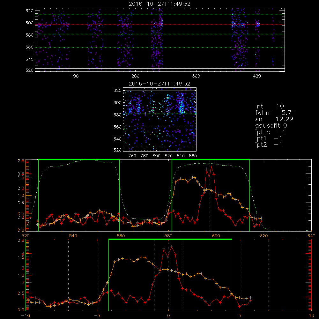Click the 'ipt2 -1' line
Viewport: 319px width, 319px height.
[x=269, y=145]
